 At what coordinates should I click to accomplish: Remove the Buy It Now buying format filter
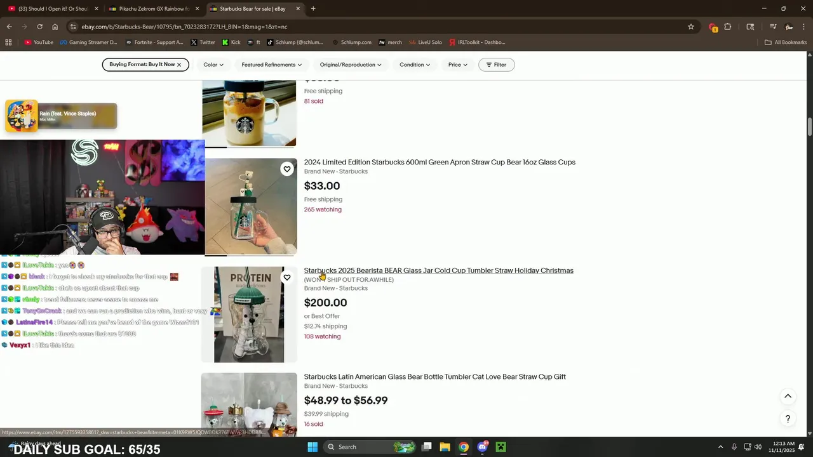tap(179, 65)
